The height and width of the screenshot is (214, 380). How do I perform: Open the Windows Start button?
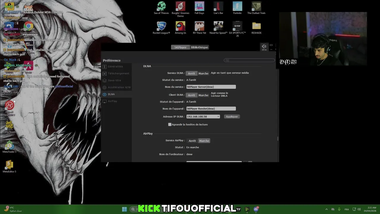click(x=124, y=209)
